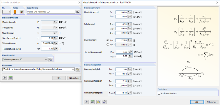Viewport: 220px width, 105px height.
Task: Click the Bezeichnung name field
Action: coord(51,12)
